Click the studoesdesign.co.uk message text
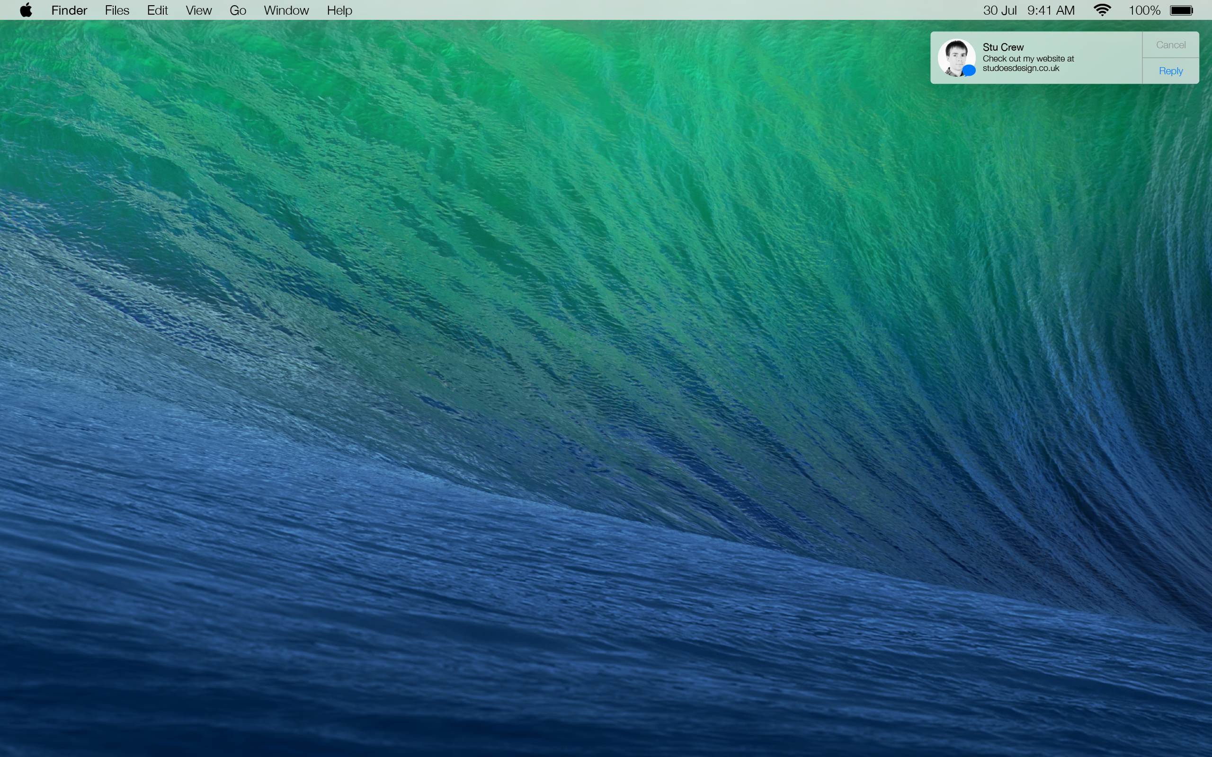This screenshot has width=1212, height=757. pos(1021,68)
